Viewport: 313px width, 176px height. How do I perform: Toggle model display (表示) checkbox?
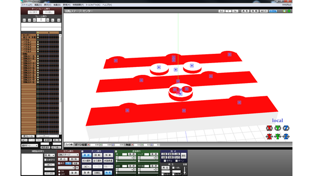pyautogui.click(x=59, y=163)
